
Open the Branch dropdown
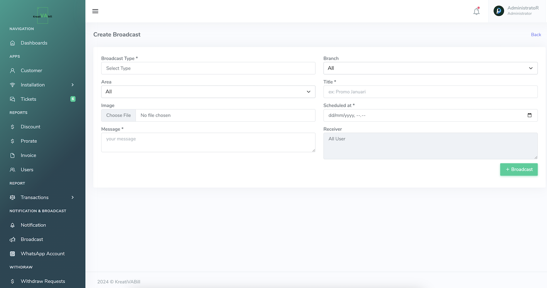tap(430, 68)
